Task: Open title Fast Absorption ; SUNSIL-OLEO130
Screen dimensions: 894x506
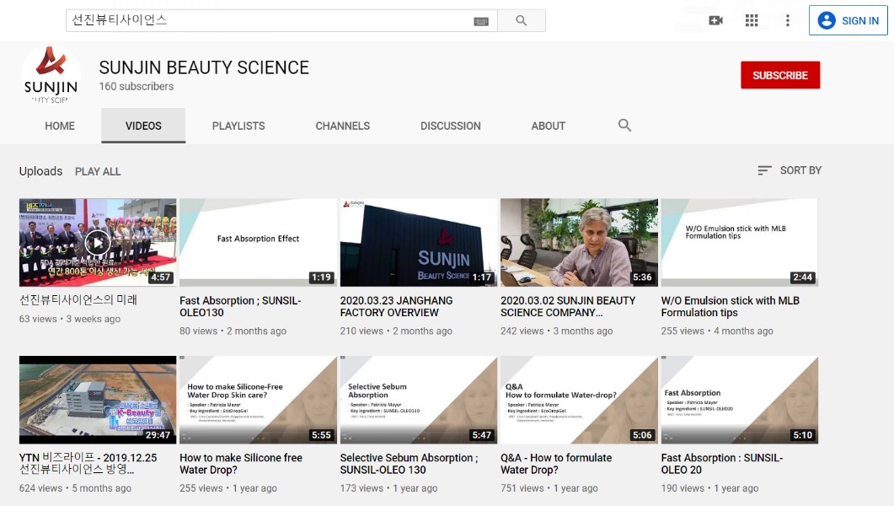Action: click(x=240, y=306)
